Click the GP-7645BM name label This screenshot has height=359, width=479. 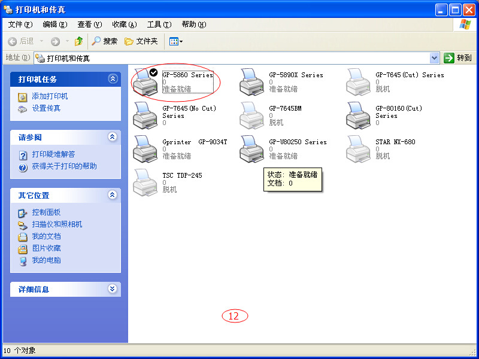coord(286,108)
